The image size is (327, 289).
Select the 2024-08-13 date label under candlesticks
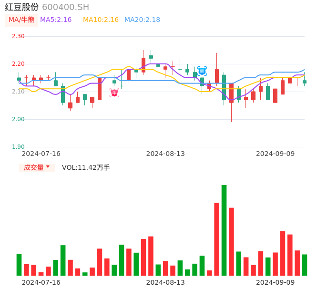coord(165,154)
